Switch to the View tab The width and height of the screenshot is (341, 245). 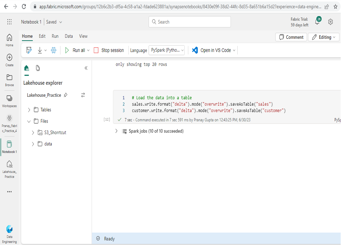point(83,36)
